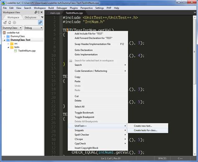Screen dimensions: 198x162
Task: Click the home icon in workspace toolbar
Action: click(10, 23)
